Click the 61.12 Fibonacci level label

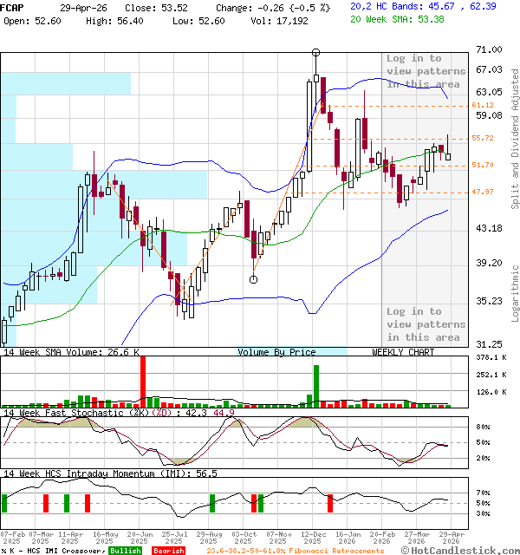coord(483,105)
